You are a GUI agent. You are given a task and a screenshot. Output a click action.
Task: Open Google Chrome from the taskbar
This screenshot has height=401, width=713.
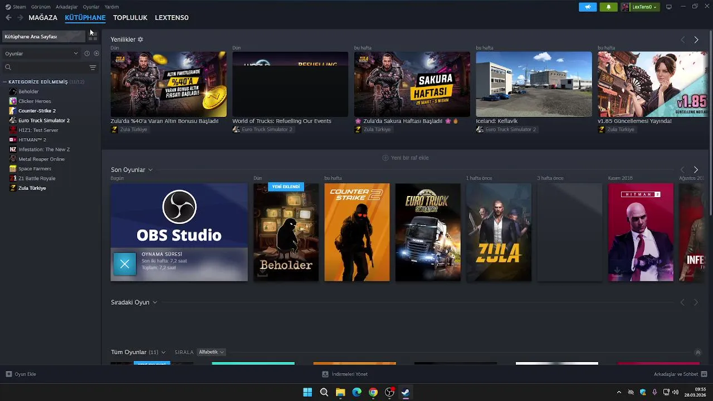coord(373,392)
